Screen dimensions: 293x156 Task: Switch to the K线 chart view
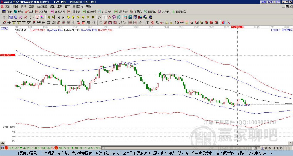tap(29, 11)
